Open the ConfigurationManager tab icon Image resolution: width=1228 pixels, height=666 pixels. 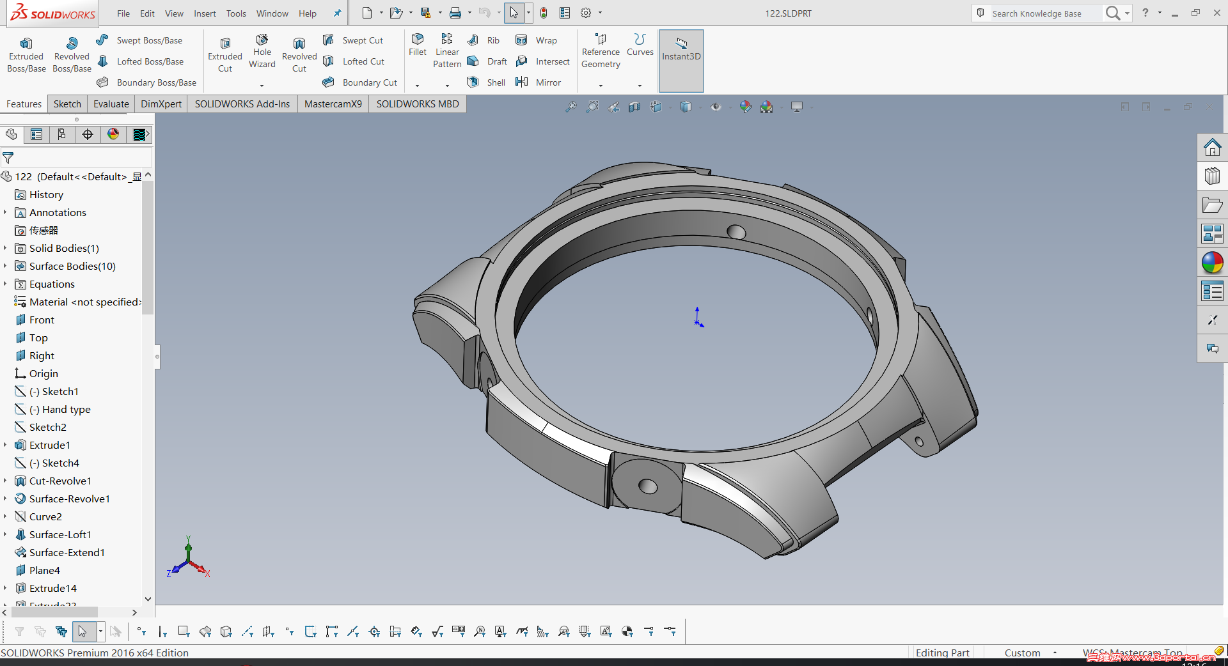pos(62,134)
